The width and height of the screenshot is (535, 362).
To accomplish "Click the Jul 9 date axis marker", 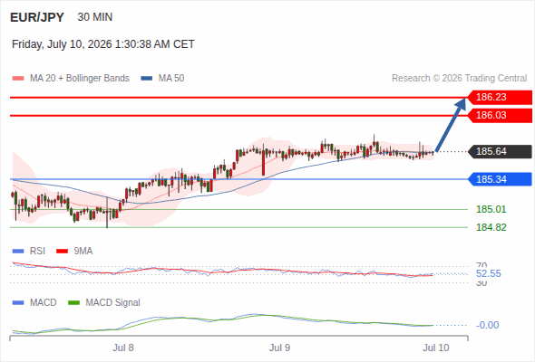I will tap(279, 348).
